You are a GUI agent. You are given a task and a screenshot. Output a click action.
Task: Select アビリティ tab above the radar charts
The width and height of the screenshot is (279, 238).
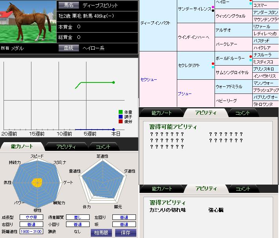[x=66, y=147]
